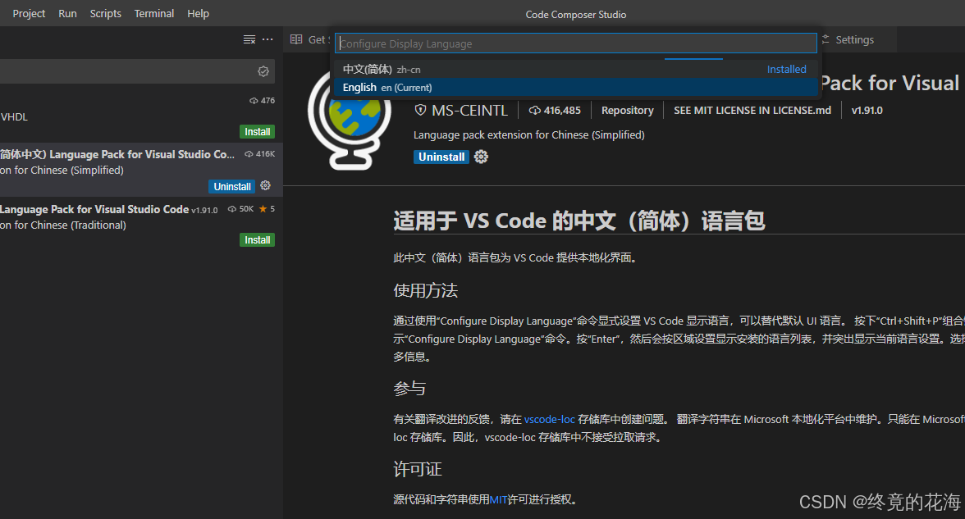The height and width of the screenshot is (519, 965).
Task: Open manage gear for Chinese Simplified list item
Action: pyautogui.click(x=266, y=185)
